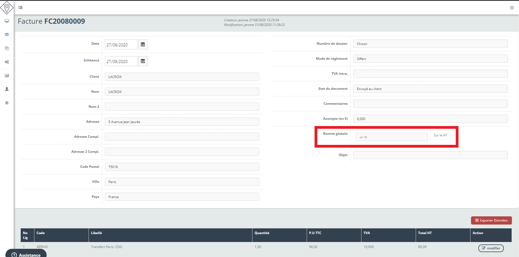Screen dimensions: 519x257
Task: Open calendar picker for Echéance field
Action: (x=143, y=61)
